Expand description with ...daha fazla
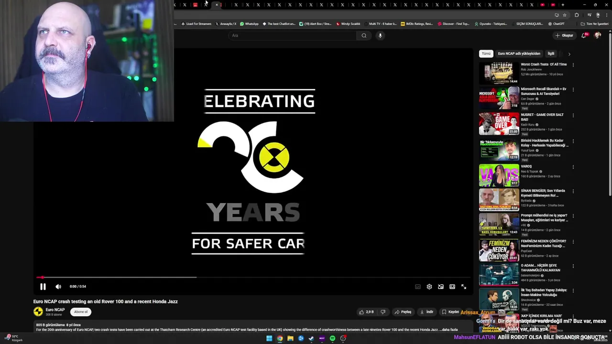This screenshot has width=612, height=344. click(449, 330)
